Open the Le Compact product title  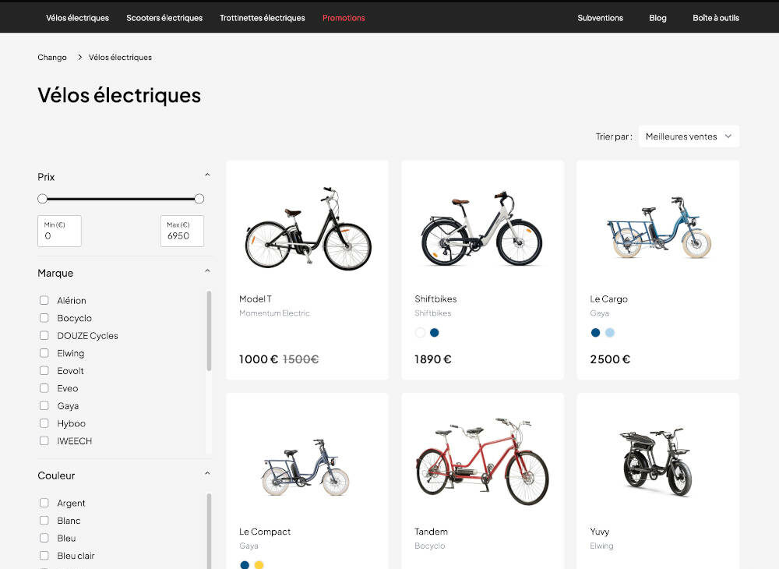point(265,532)
